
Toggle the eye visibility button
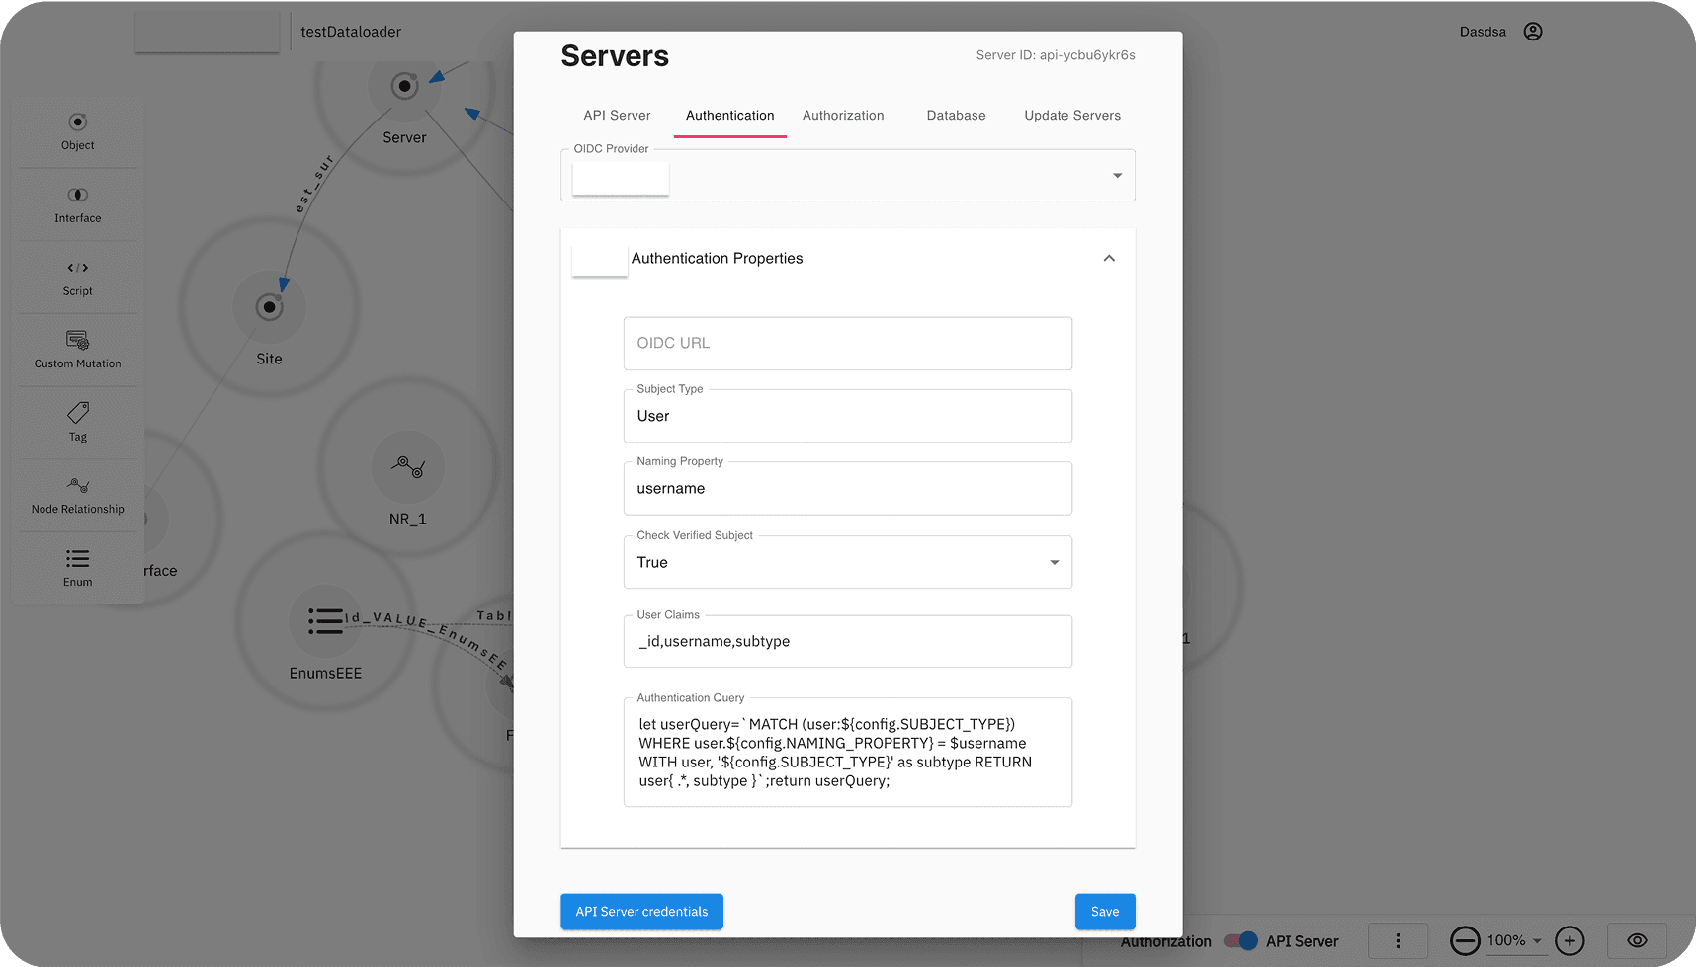pyautogui.click(x=1637, y=941)
